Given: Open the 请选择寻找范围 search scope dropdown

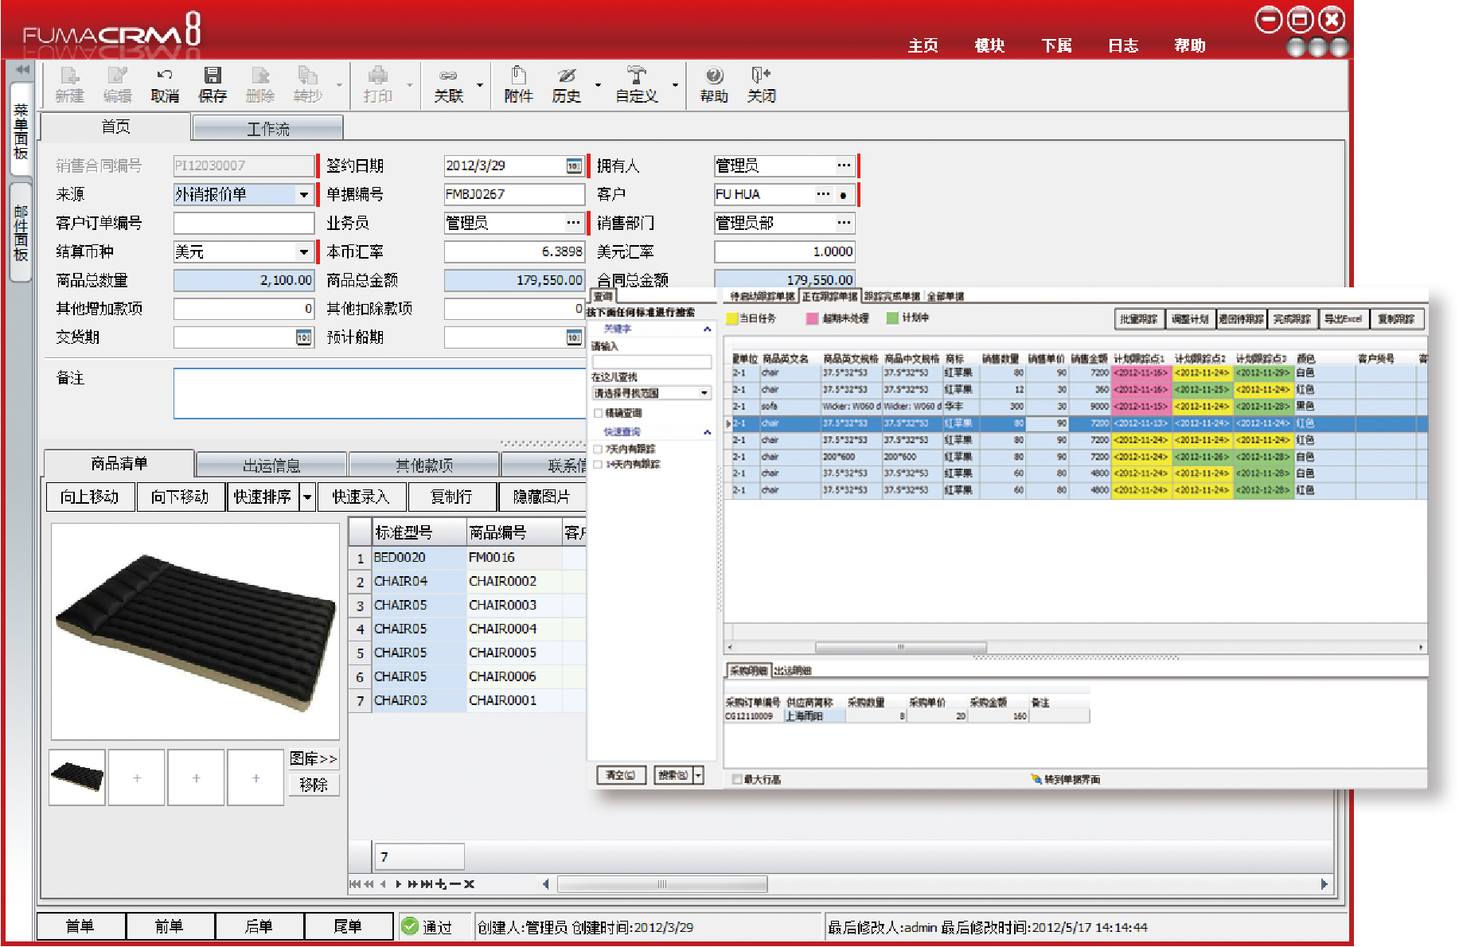Looking at the screenshot, I should 704,393.
